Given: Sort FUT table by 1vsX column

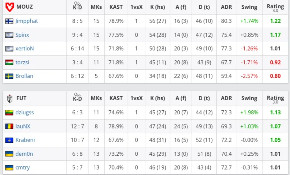Looking at the screenshot, I should tap(136, 98).
